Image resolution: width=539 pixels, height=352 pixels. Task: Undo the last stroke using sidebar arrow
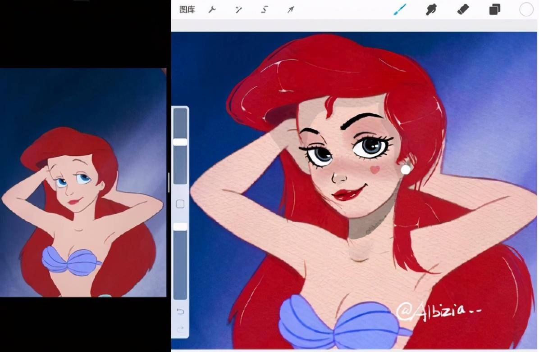180,311
